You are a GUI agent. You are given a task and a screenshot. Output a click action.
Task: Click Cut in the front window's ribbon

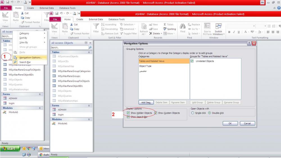pos(74,24)
